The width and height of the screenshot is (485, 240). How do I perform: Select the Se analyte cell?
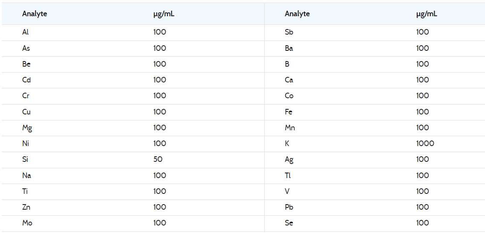(x=289, y=223)
